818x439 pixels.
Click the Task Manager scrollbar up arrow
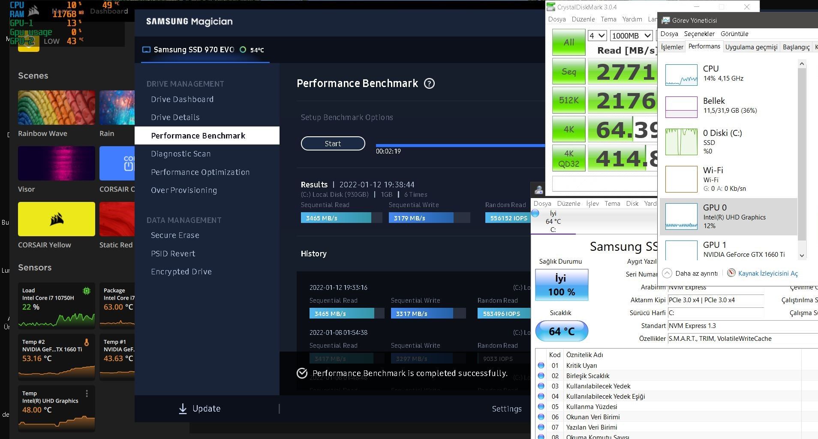[802, 64]
